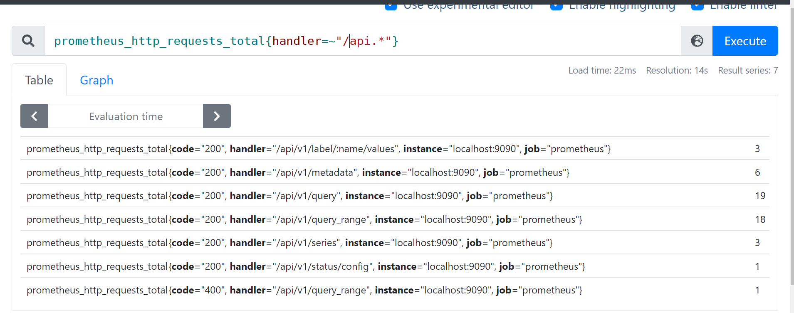794x313 pixels.
Task: Select the /api/v1/label/:name/values result row
Action: point(318,149)
